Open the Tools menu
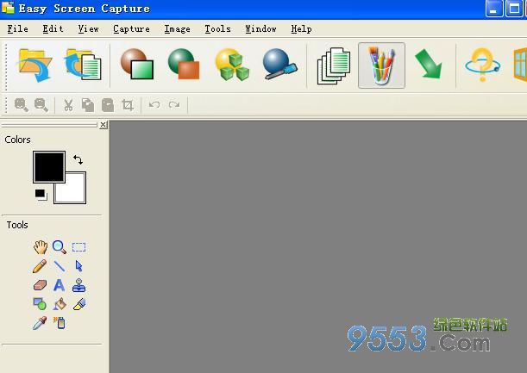The width and height of the screenshot is (527, 373). tap(218, 29)
